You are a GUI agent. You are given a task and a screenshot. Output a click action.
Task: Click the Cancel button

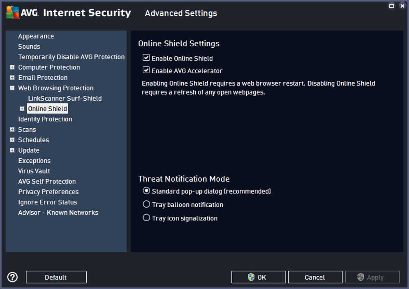tap(315, 277)
